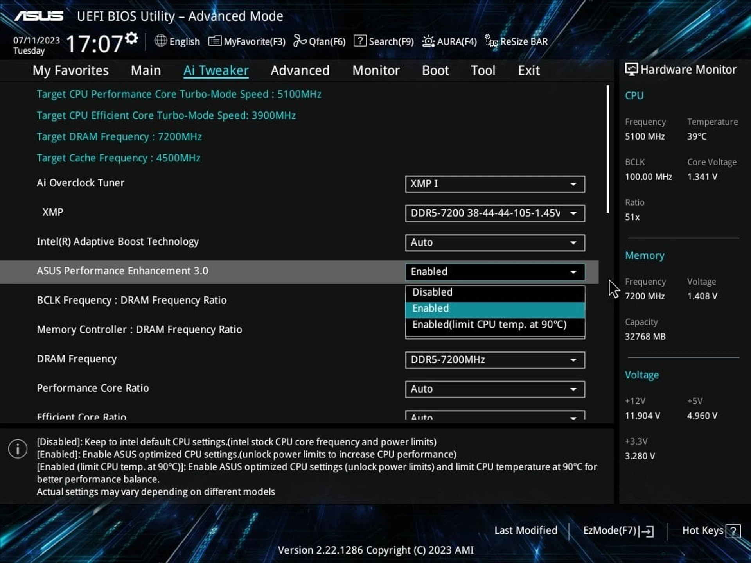
Task: Open the Boot tab
Action: 435,70
